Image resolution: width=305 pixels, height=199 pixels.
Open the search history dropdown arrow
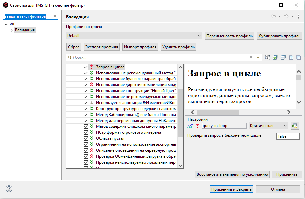[x=258, y=57]
